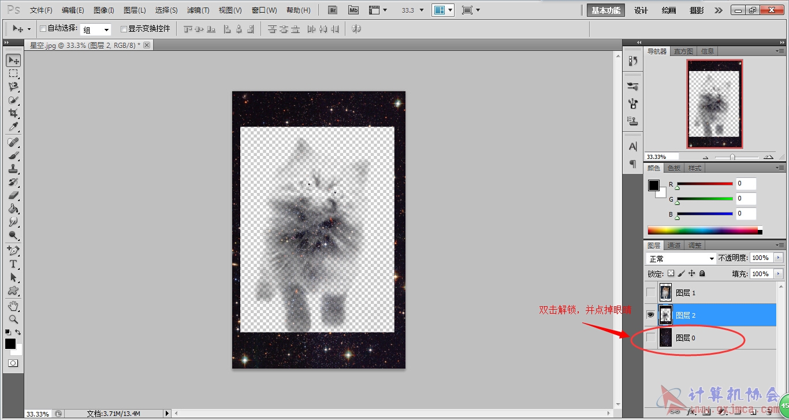The height and width of the screenshot is (420, 789).
Task: Open the 图像(I) menu
Action: click(104, 10)
